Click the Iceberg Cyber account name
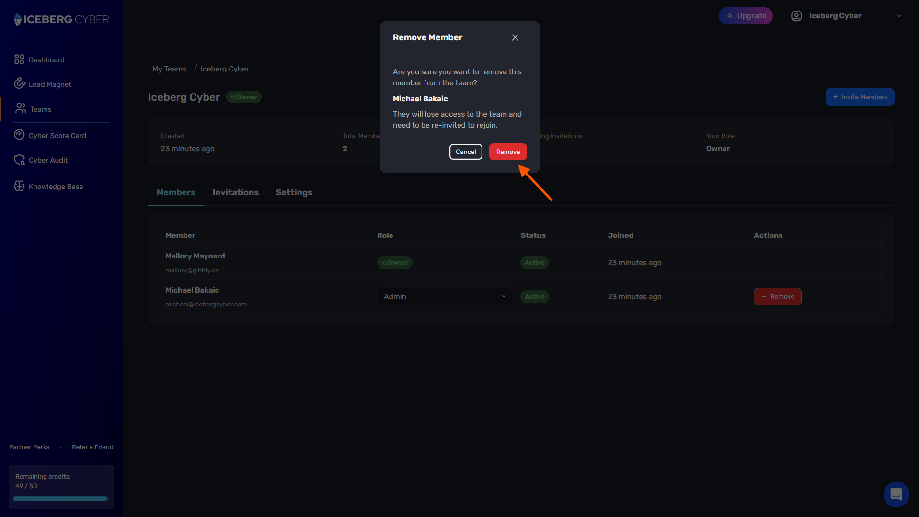 835,16
